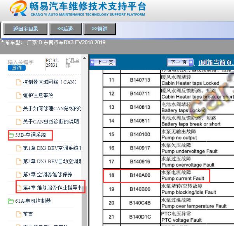Click 折叠全部 to collapse all
Viewport: 234px width, 226px height.
click(72, 63)
